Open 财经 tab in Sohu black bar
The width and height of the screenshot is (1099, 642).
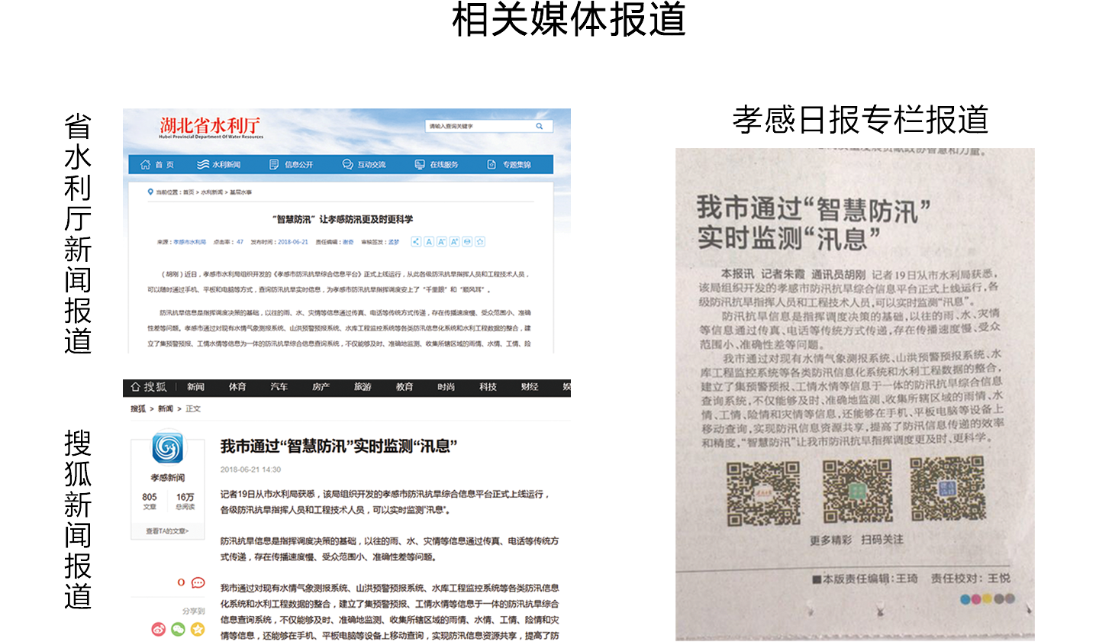pos(530,387)
